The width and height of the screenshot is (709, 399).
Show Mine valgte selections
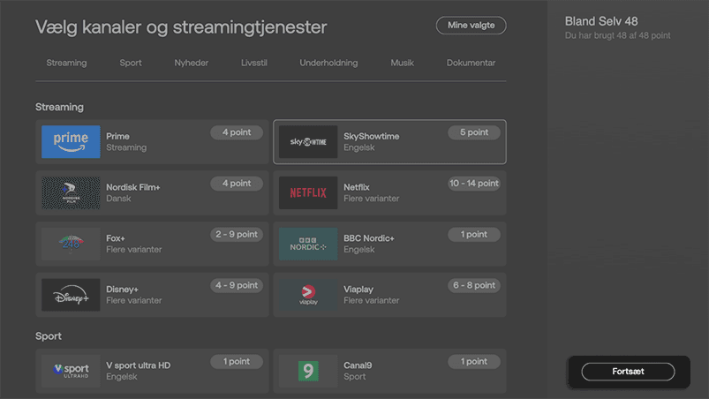(x=471, y=26)
